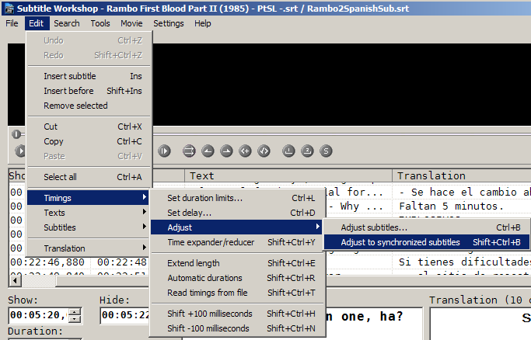Choose Copy from the Edit menu

(89, 141)
